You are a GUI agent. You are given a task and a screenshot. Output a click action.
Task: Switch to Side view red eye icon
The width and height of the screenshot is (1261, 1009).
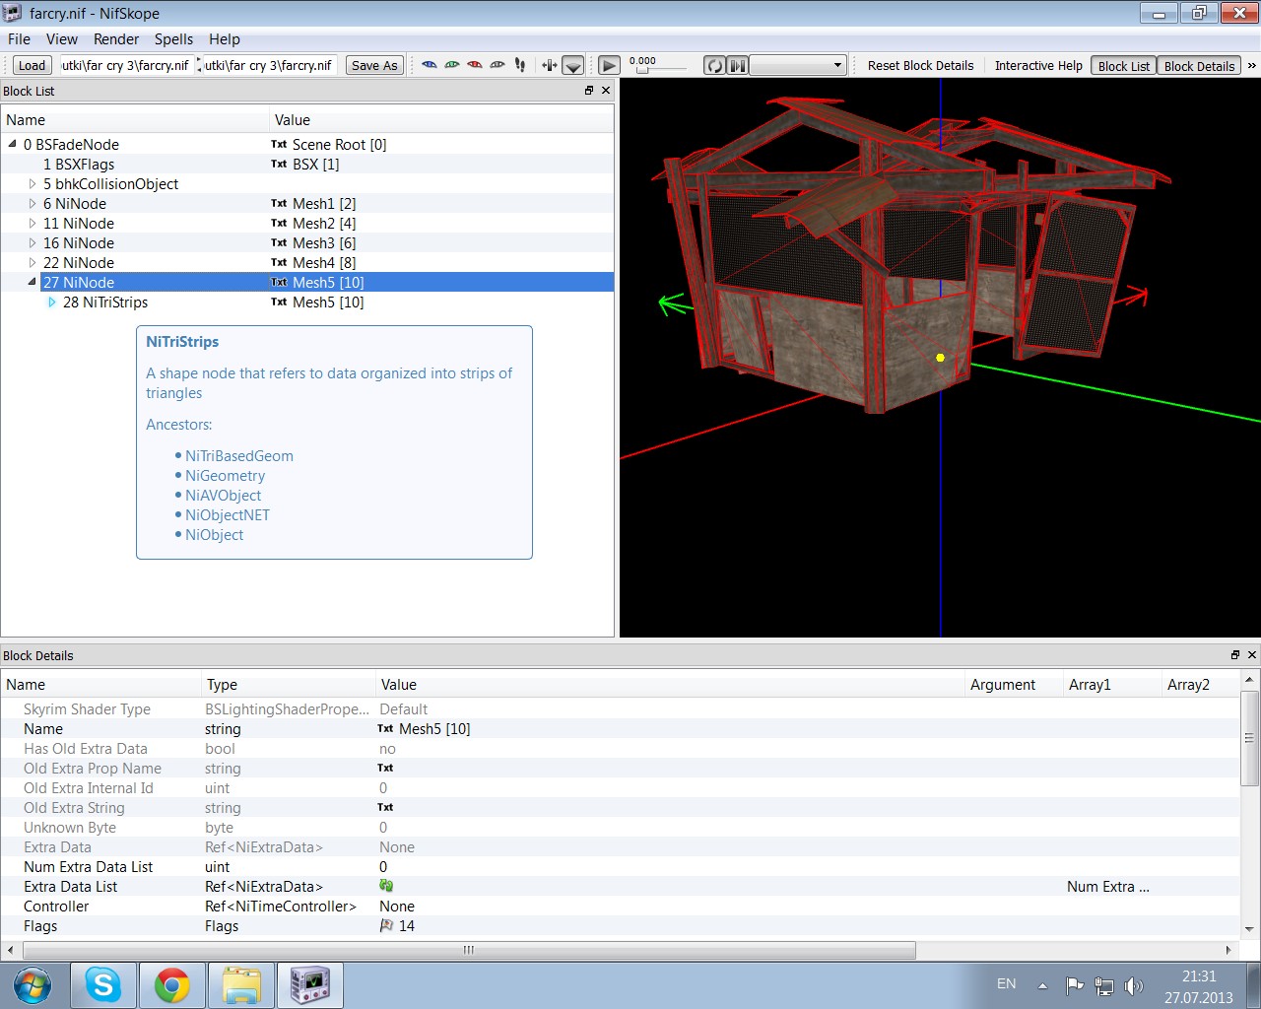pos(475,65)
